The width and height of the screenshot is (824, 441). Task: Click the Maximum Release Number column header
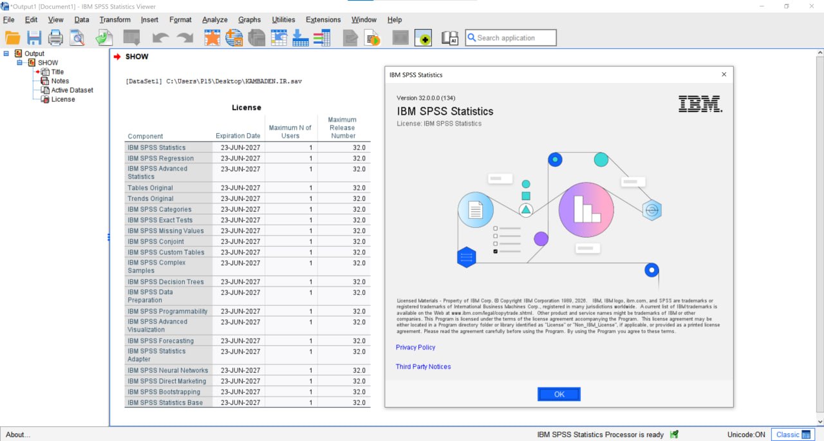pyautogui.click(x=342, y=127)
